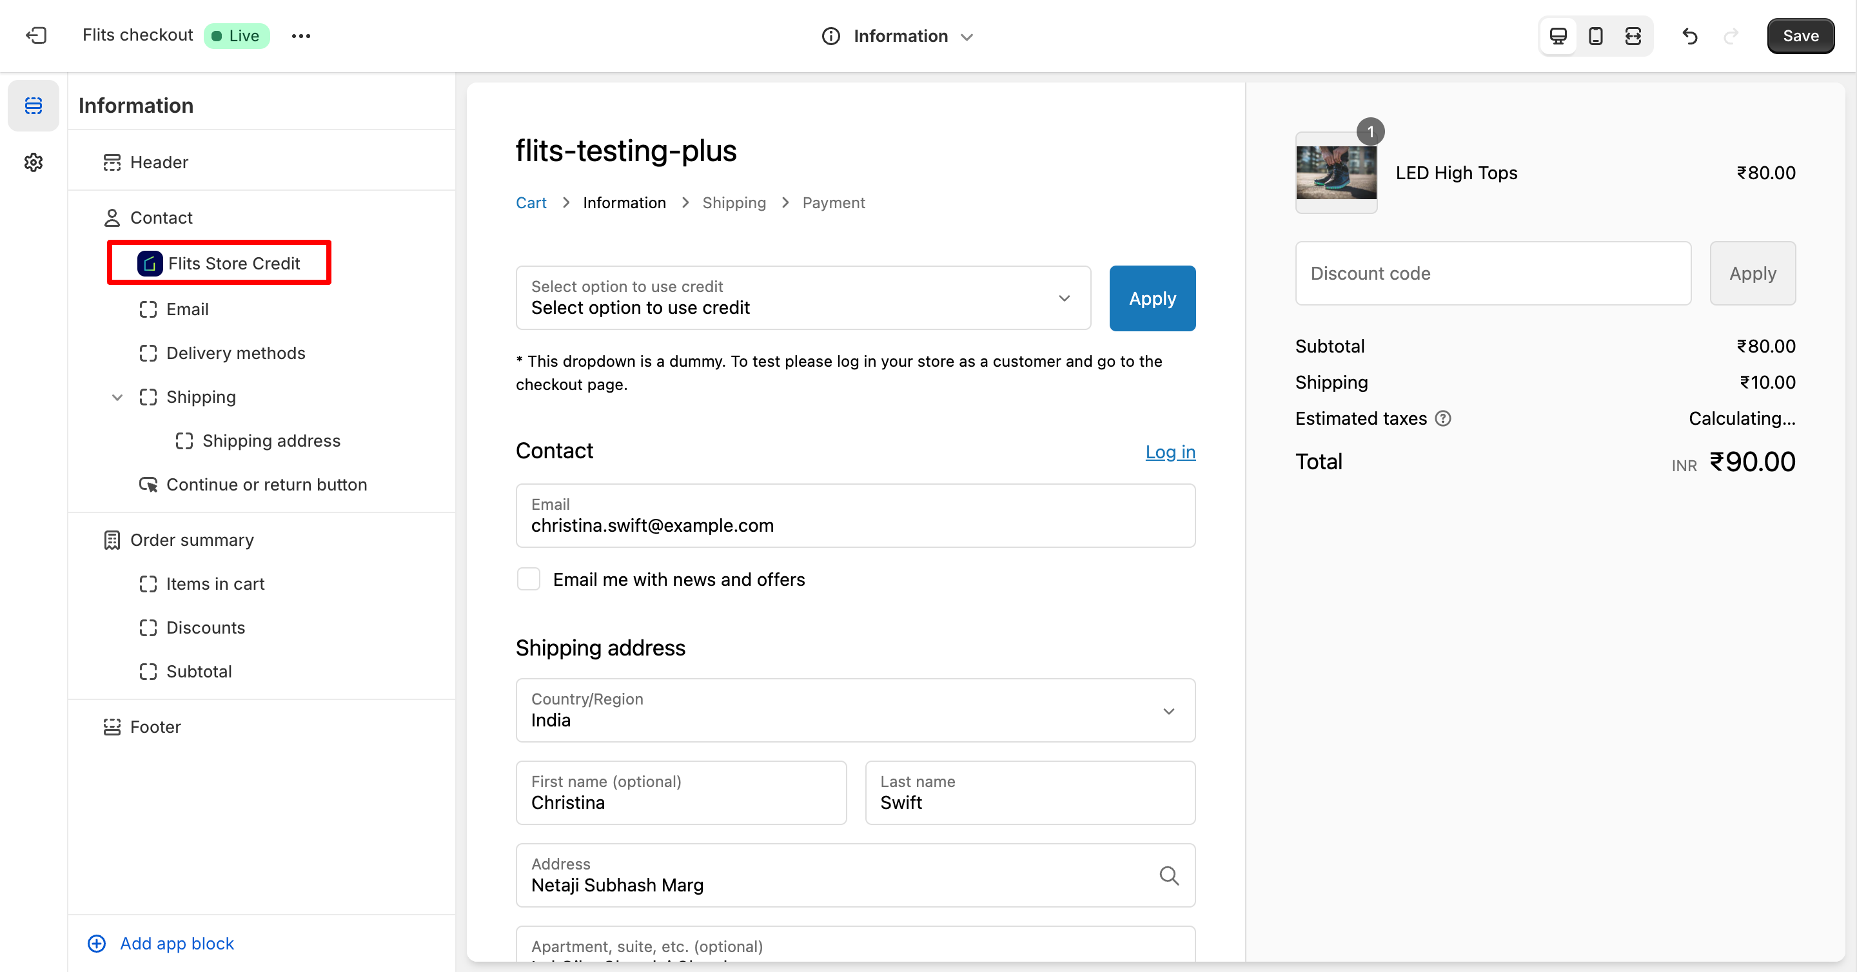
Task: Collapse the Shipping tree item
Action: 117,397
